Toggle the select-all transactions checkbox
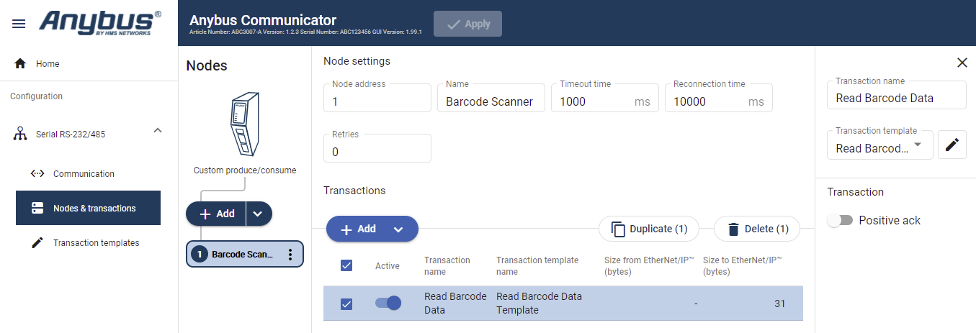976x333 pixels. (346, 265)
